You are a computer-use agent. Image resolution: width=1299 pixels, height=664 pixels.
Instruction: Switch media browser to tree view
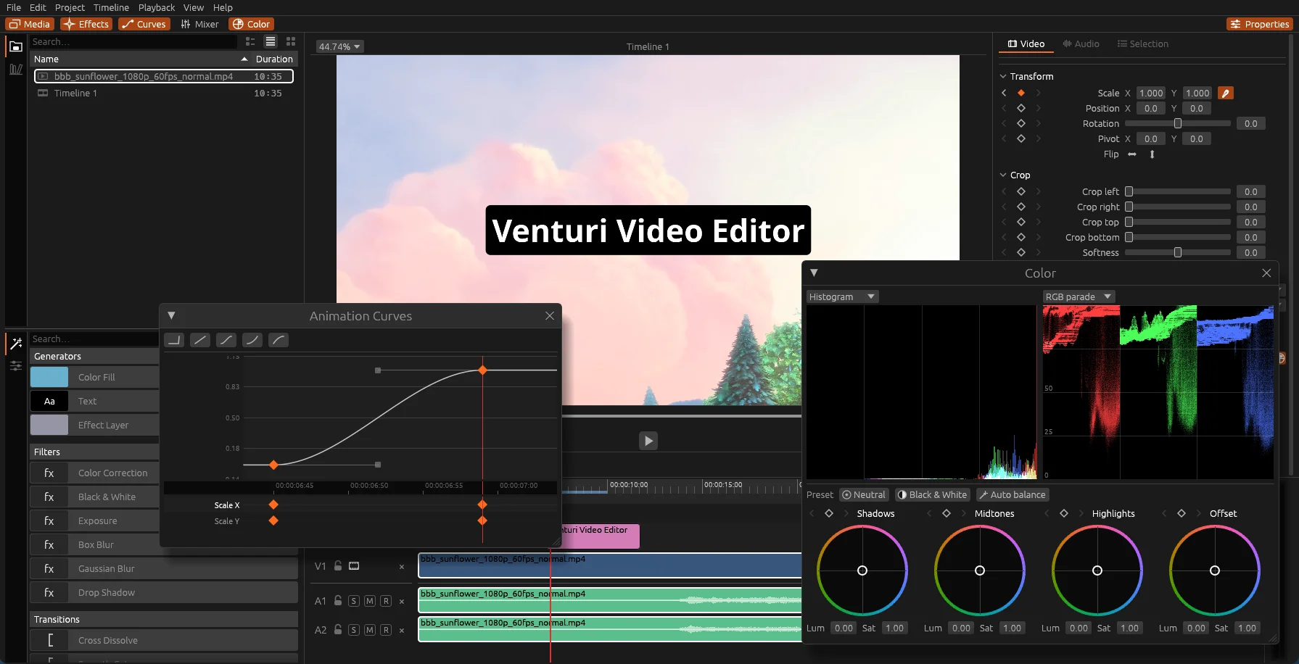click(250, 41)
